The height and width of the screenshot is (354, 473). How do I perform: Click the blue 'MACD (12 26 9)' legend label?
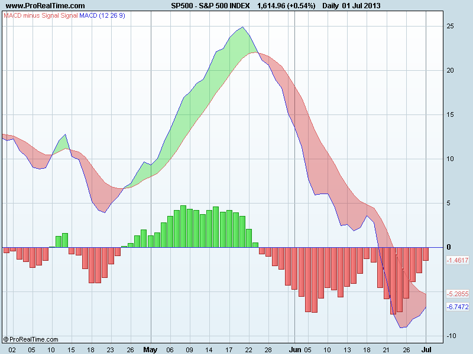pyautogui.click(x=102, y=15)
